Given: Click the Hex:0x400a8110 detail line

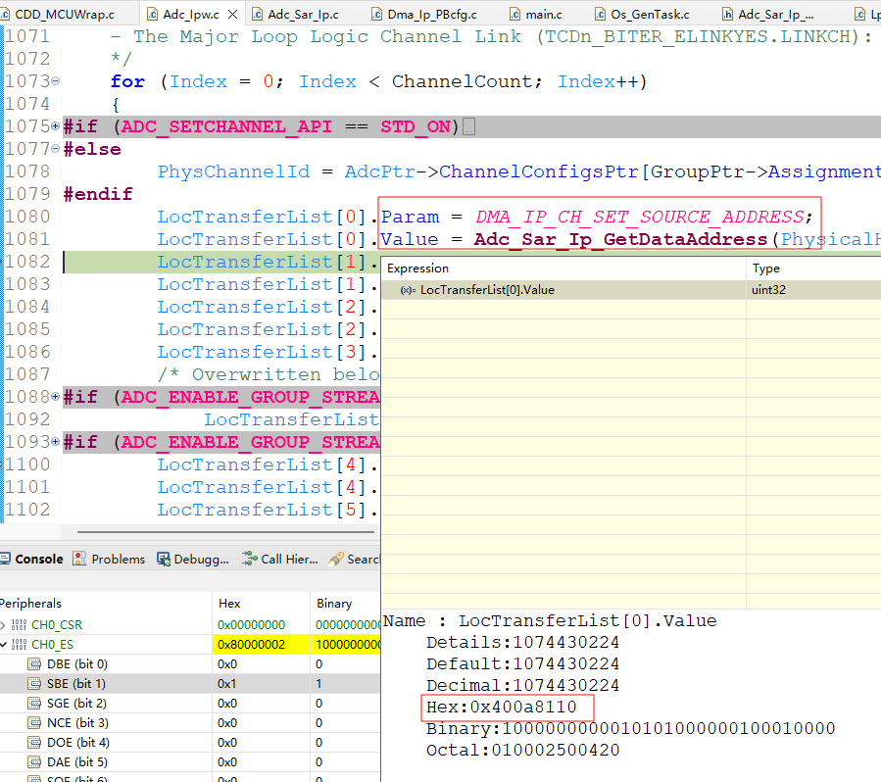Looking at the screenshot, I should coord(501,708).
